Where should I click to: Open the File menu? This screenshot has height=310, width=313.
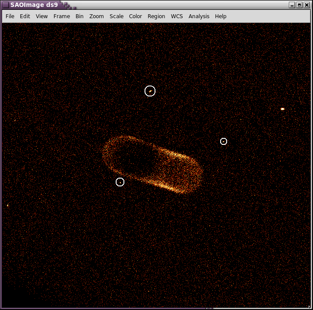[10, 16]
